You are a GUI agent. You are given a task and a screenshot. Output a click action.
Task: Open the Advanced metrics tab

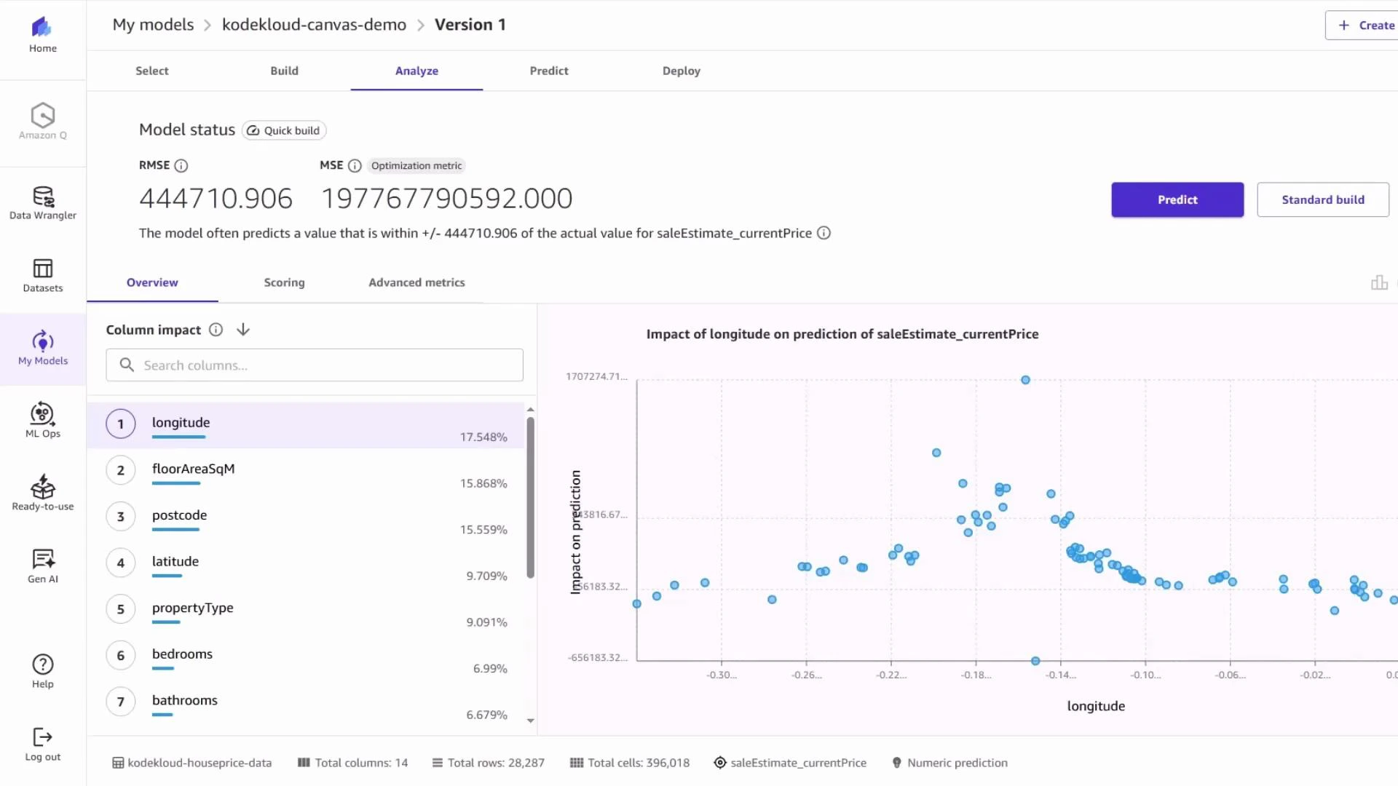[x=416, y=282]
